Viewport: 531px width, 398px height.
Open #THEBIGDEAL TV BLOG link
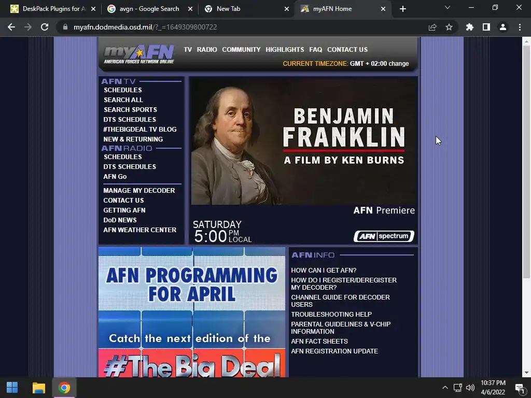140,129
